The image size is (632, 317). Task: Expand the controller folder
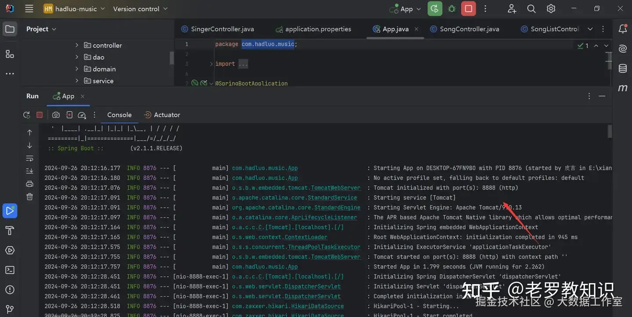tap(77, 45)
